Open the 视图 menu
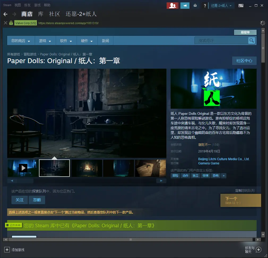 pos(18,5)
